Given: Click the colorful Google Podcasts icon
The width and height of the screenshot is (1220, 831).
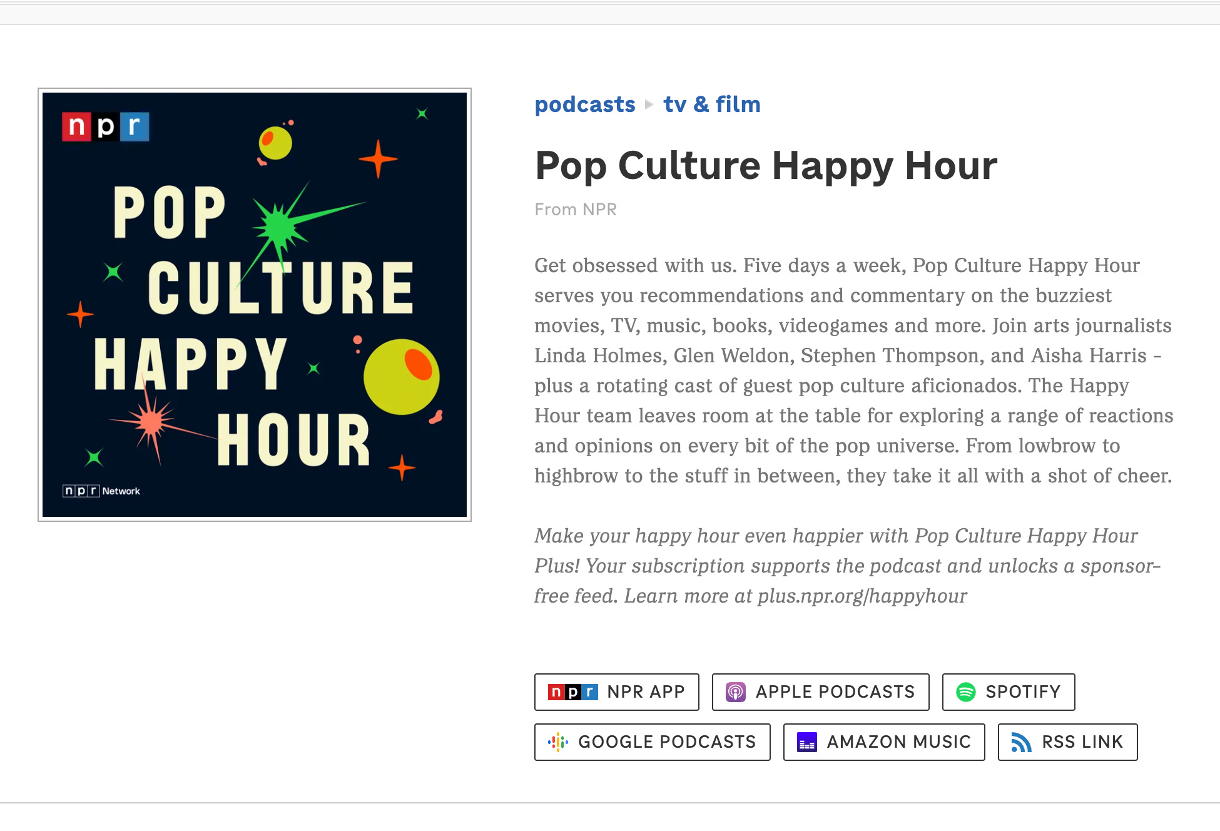Looking at the screenshot, I should 558,742.
